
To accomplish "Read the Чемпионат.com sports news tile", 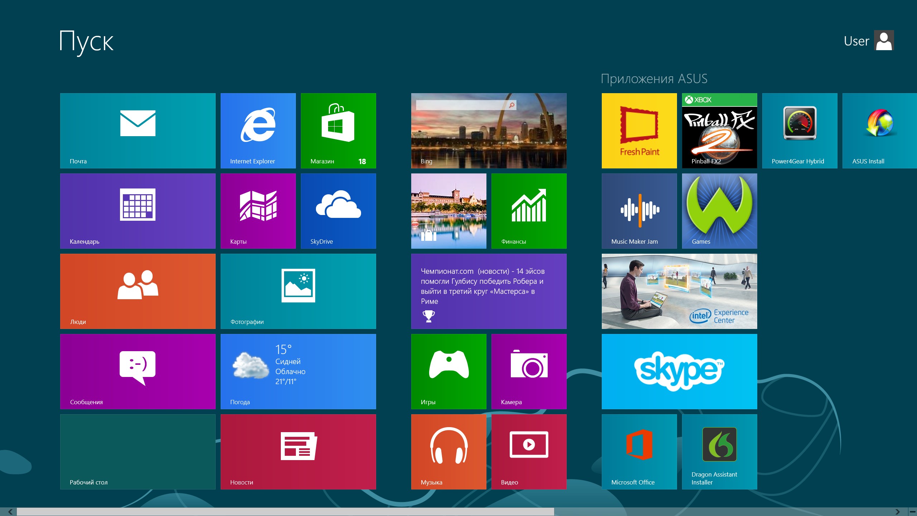I will point(489,291).
